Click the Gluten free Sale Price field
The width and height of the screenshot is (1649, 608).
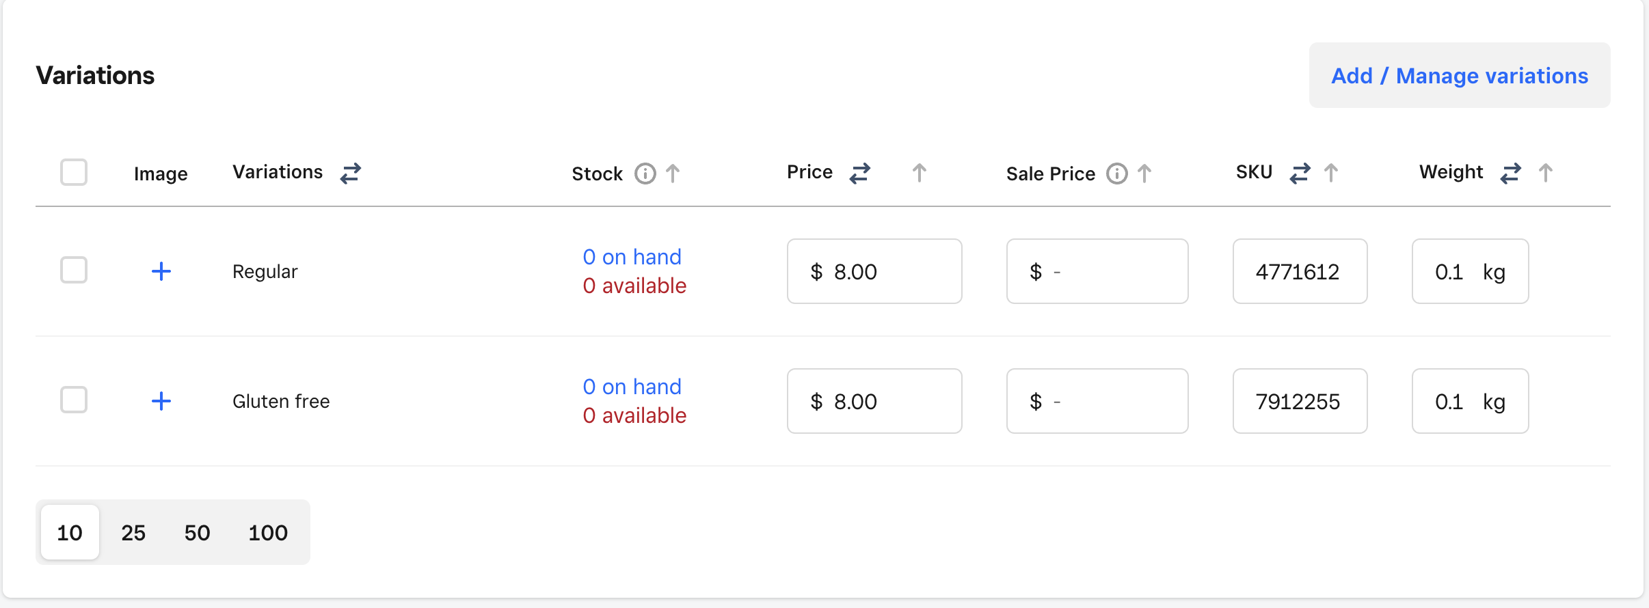point(1097,401)
